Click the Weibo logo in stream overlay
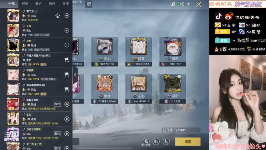The image size is (266, 150). coord(229,16)
